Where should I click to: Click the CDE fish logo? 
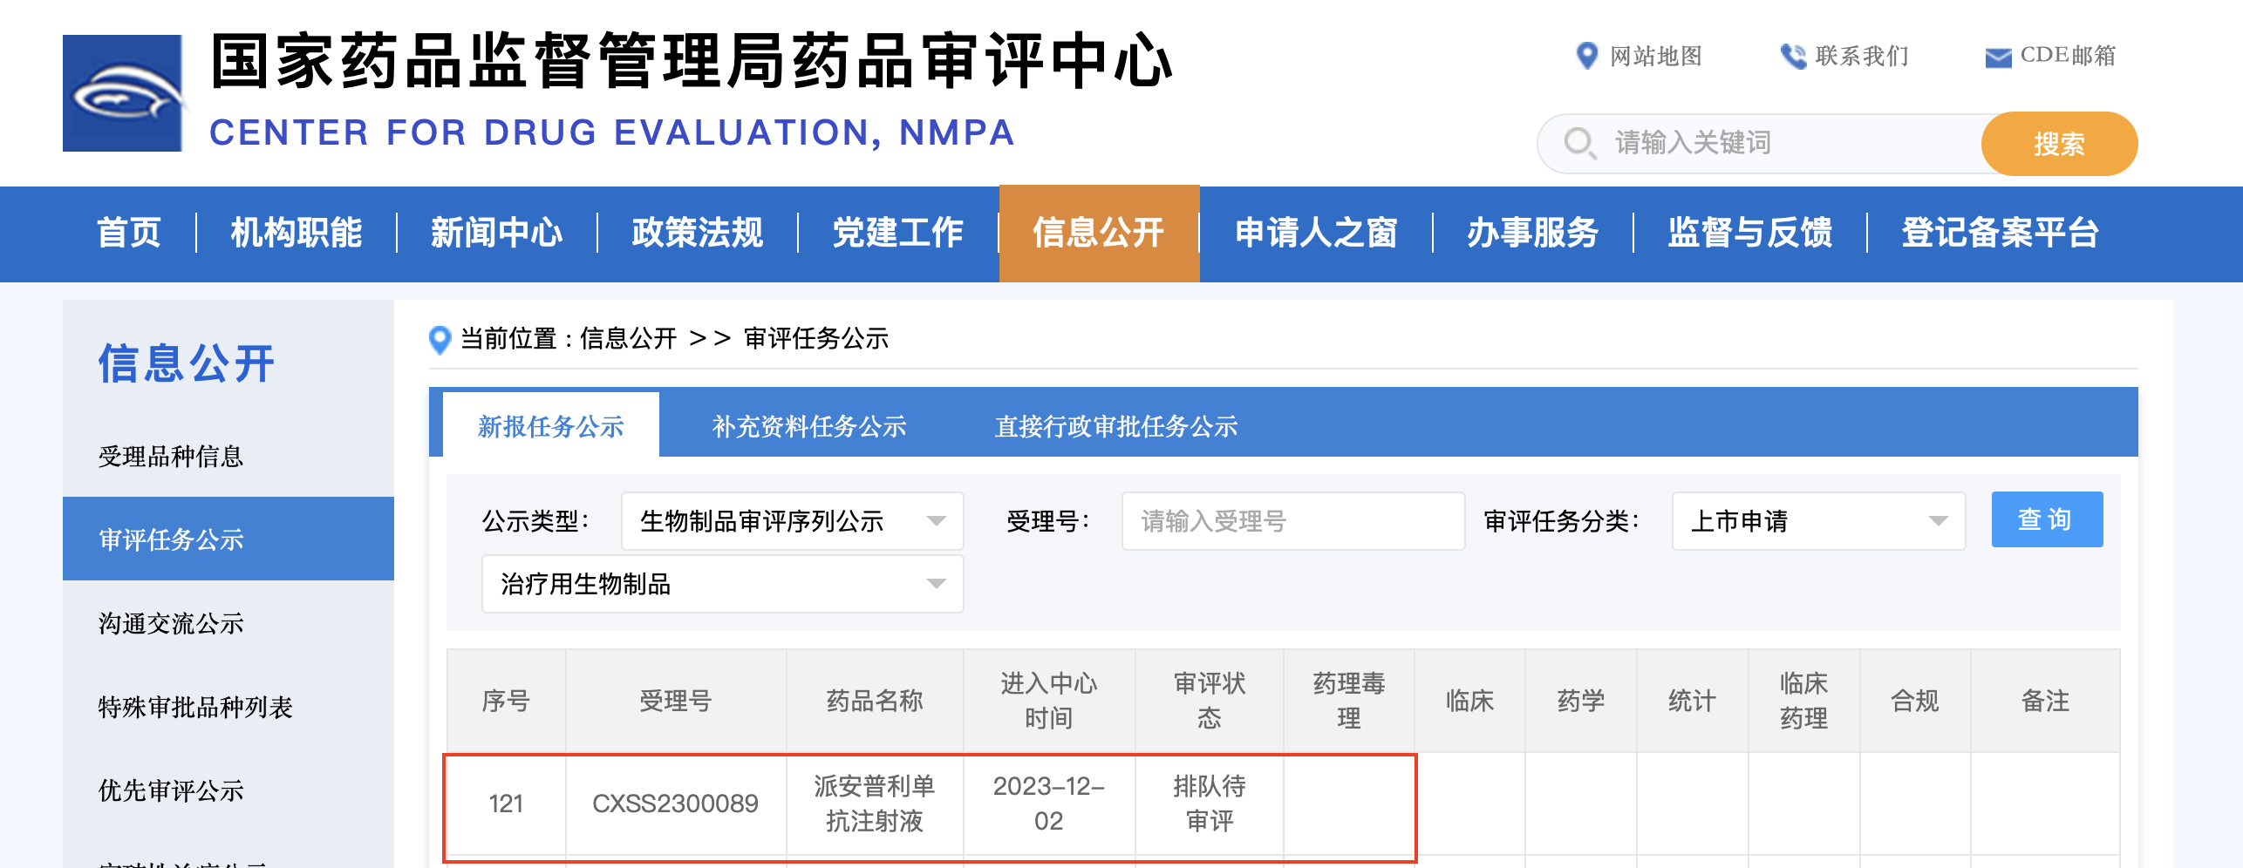tap(123, 93)
